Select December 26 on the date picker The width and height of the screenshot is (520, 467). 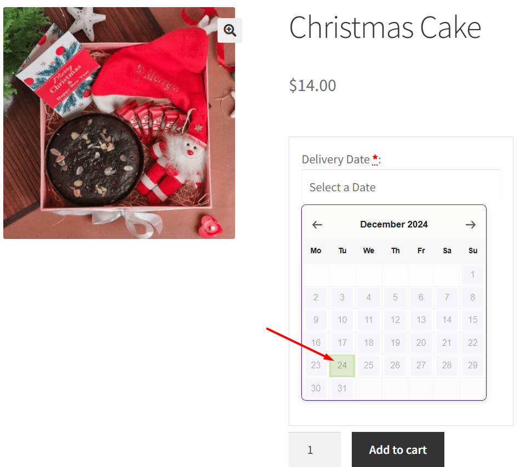(x=395, y=366)
